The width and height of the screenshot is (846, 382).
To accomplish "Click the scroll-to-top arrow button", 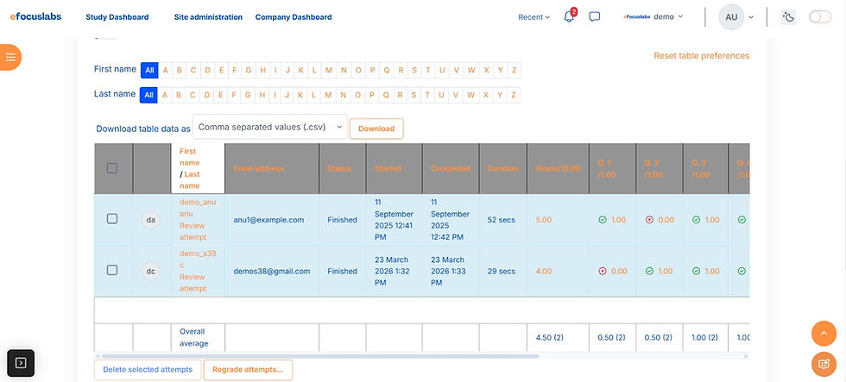I will [824, 333].
